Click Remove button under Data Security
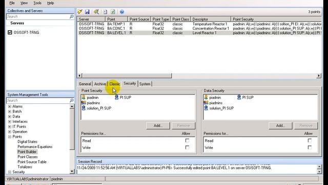Image resolution: width=328 pixels, height=185 pixels. click(x=306, y=125)
